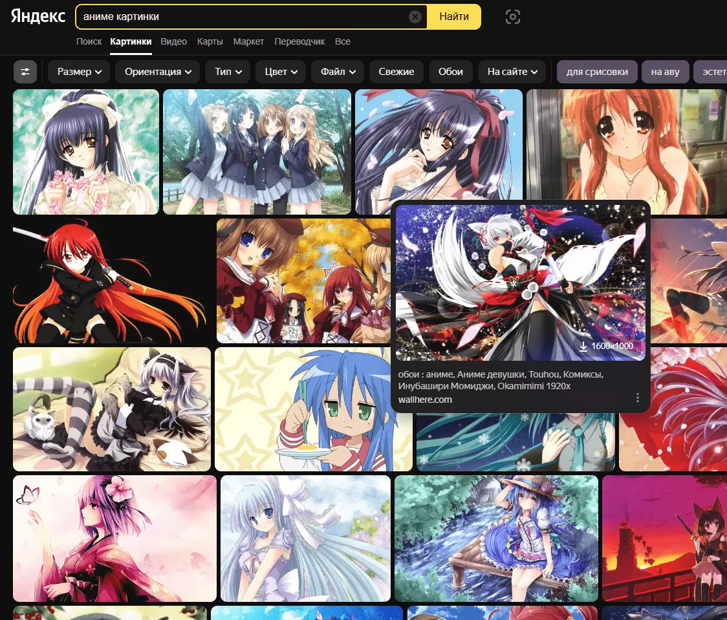The width and height of the screenshot is (727, 620).
Task: Open the red-haired swordswoman thumbnail
Action: (113, 281)
